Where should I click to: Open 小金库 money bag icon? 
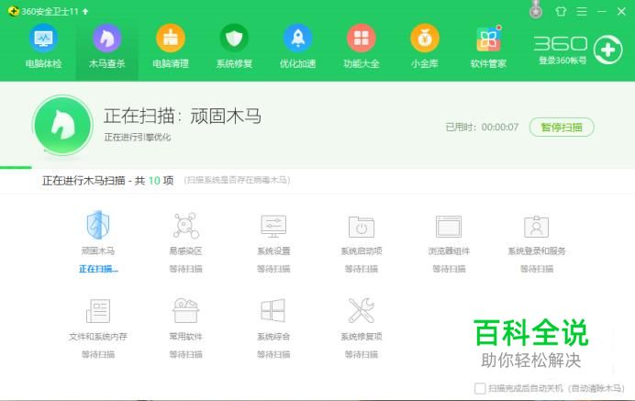(425, 38)
